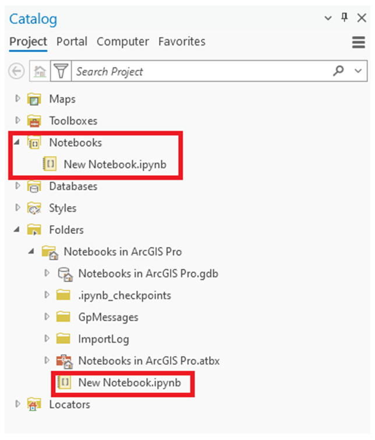Click the GpMessages folder icon
375x440 pixels.
pos(63,317)
